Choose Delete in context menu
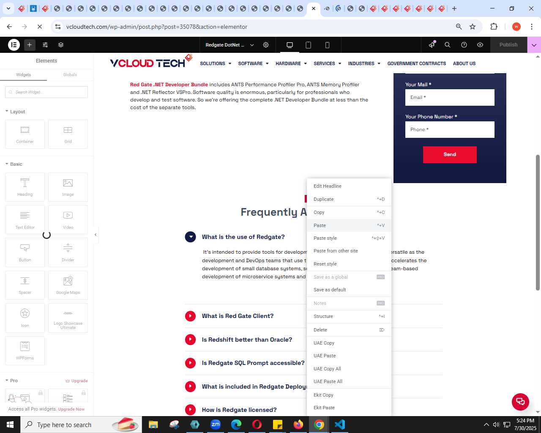541x433 pixels. point(349,330)
